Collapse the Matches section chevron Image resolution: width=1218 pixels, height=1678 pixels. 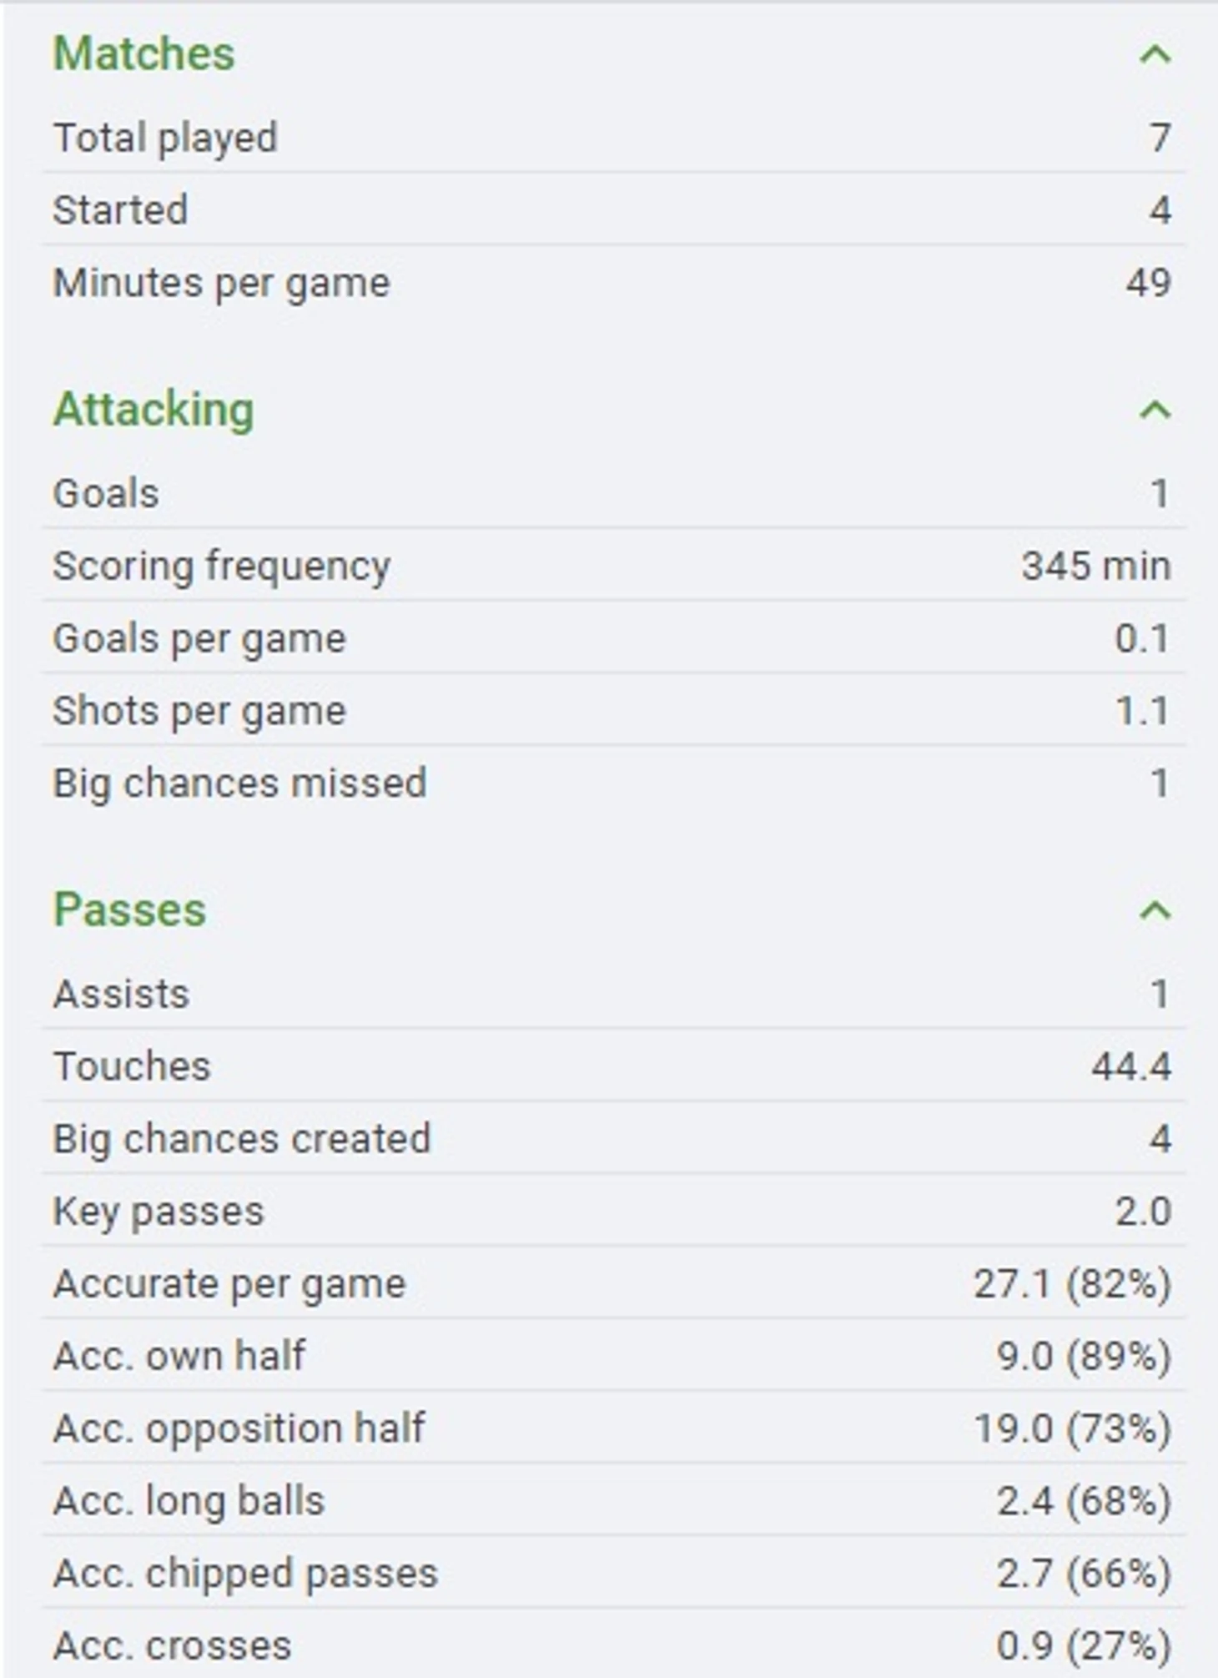tap(1155, 54)
